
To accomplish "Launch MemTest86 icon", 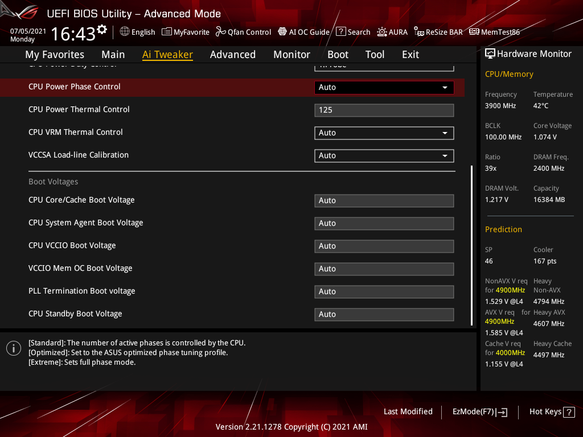I will (x=474, y=32).
